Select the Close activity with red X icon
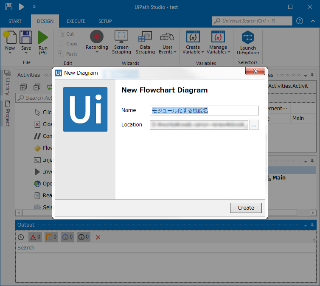320x286 pixels. (x=43, y=124)
